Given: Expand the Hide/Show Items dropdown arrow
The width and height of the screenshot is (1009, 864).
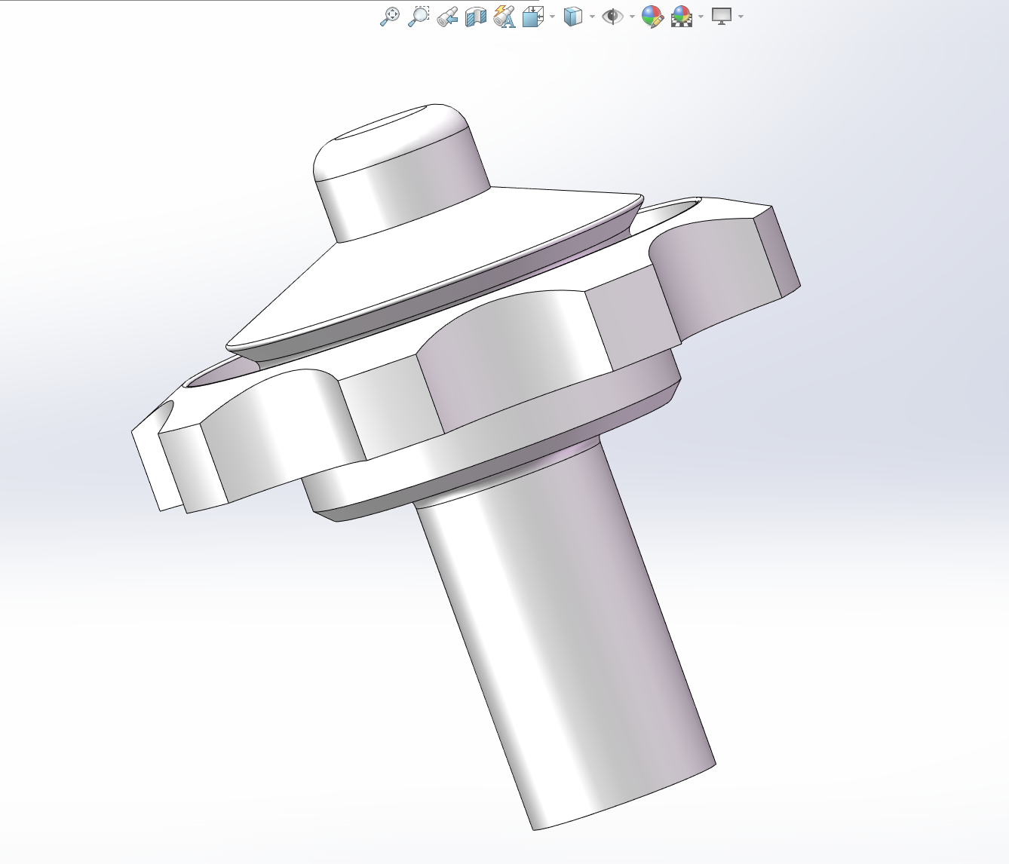Looking at the screenshot, I should pyautogui.click(x=632, y=17).
